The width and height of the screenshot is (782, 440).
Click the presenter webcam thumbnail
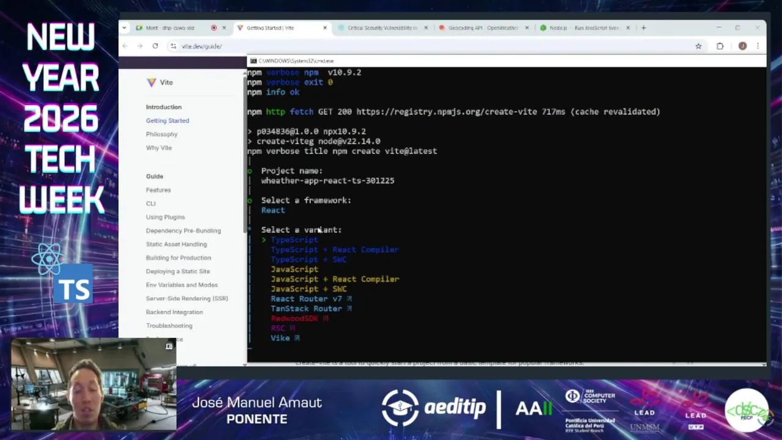coord(94,384)
